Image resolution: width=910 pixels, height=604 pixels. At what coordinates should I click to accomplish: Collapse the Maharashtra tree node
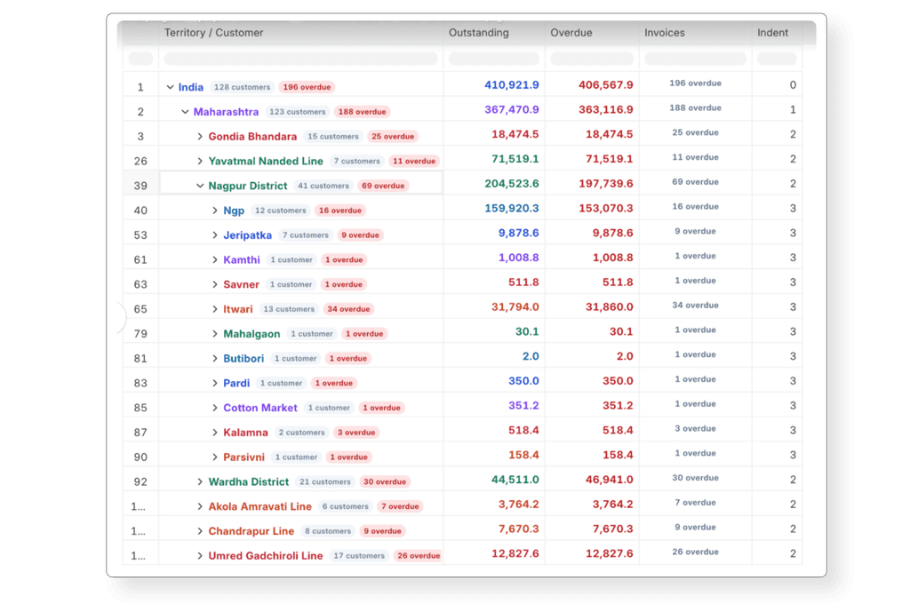pyautogui.click(x=185, y=111)
